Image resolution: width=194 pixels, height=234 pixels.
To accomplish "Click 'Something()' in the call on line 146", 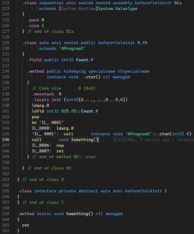I will (x=84, y=140).
